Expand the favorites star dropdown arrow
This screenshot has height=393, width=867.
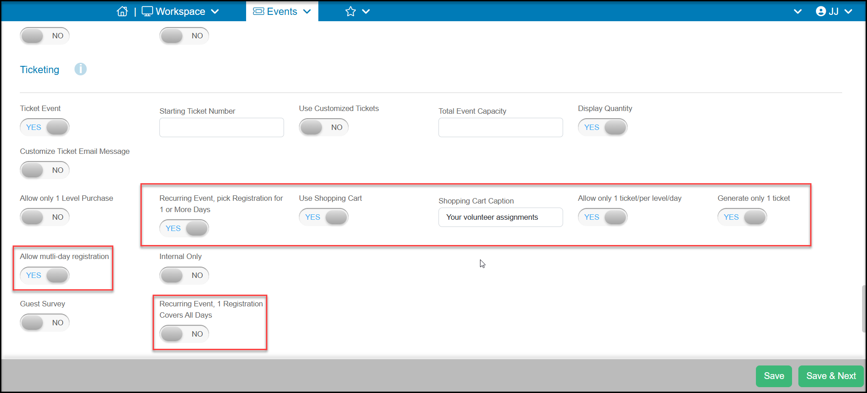(x=366, y=11)
